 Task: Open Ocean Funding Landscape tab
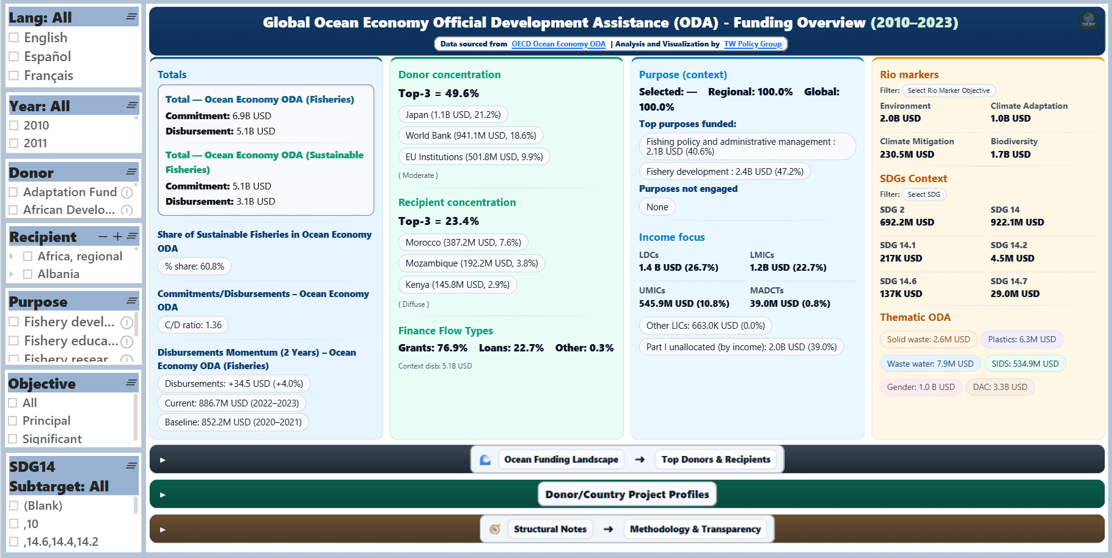[x=561, y=460]
